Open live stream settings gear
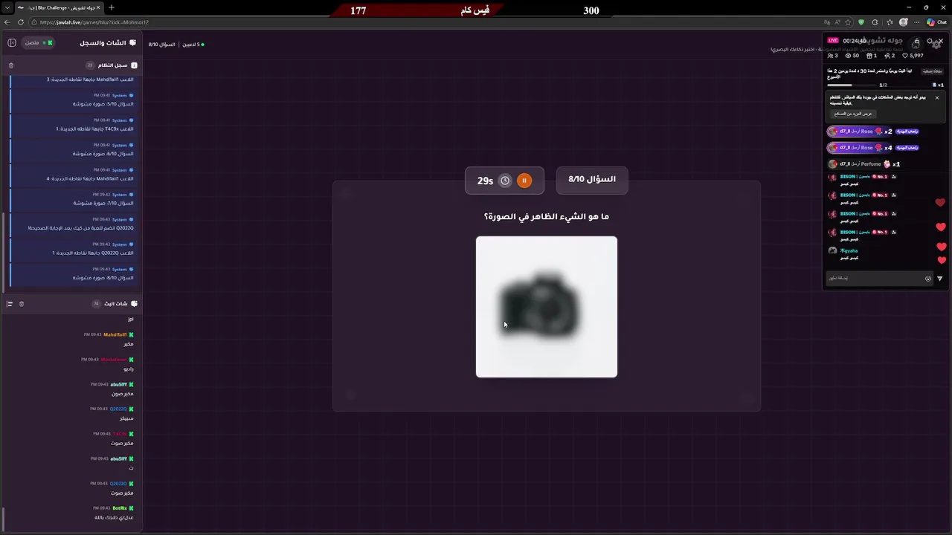This screenshot has height=535, width=952. 936,45
